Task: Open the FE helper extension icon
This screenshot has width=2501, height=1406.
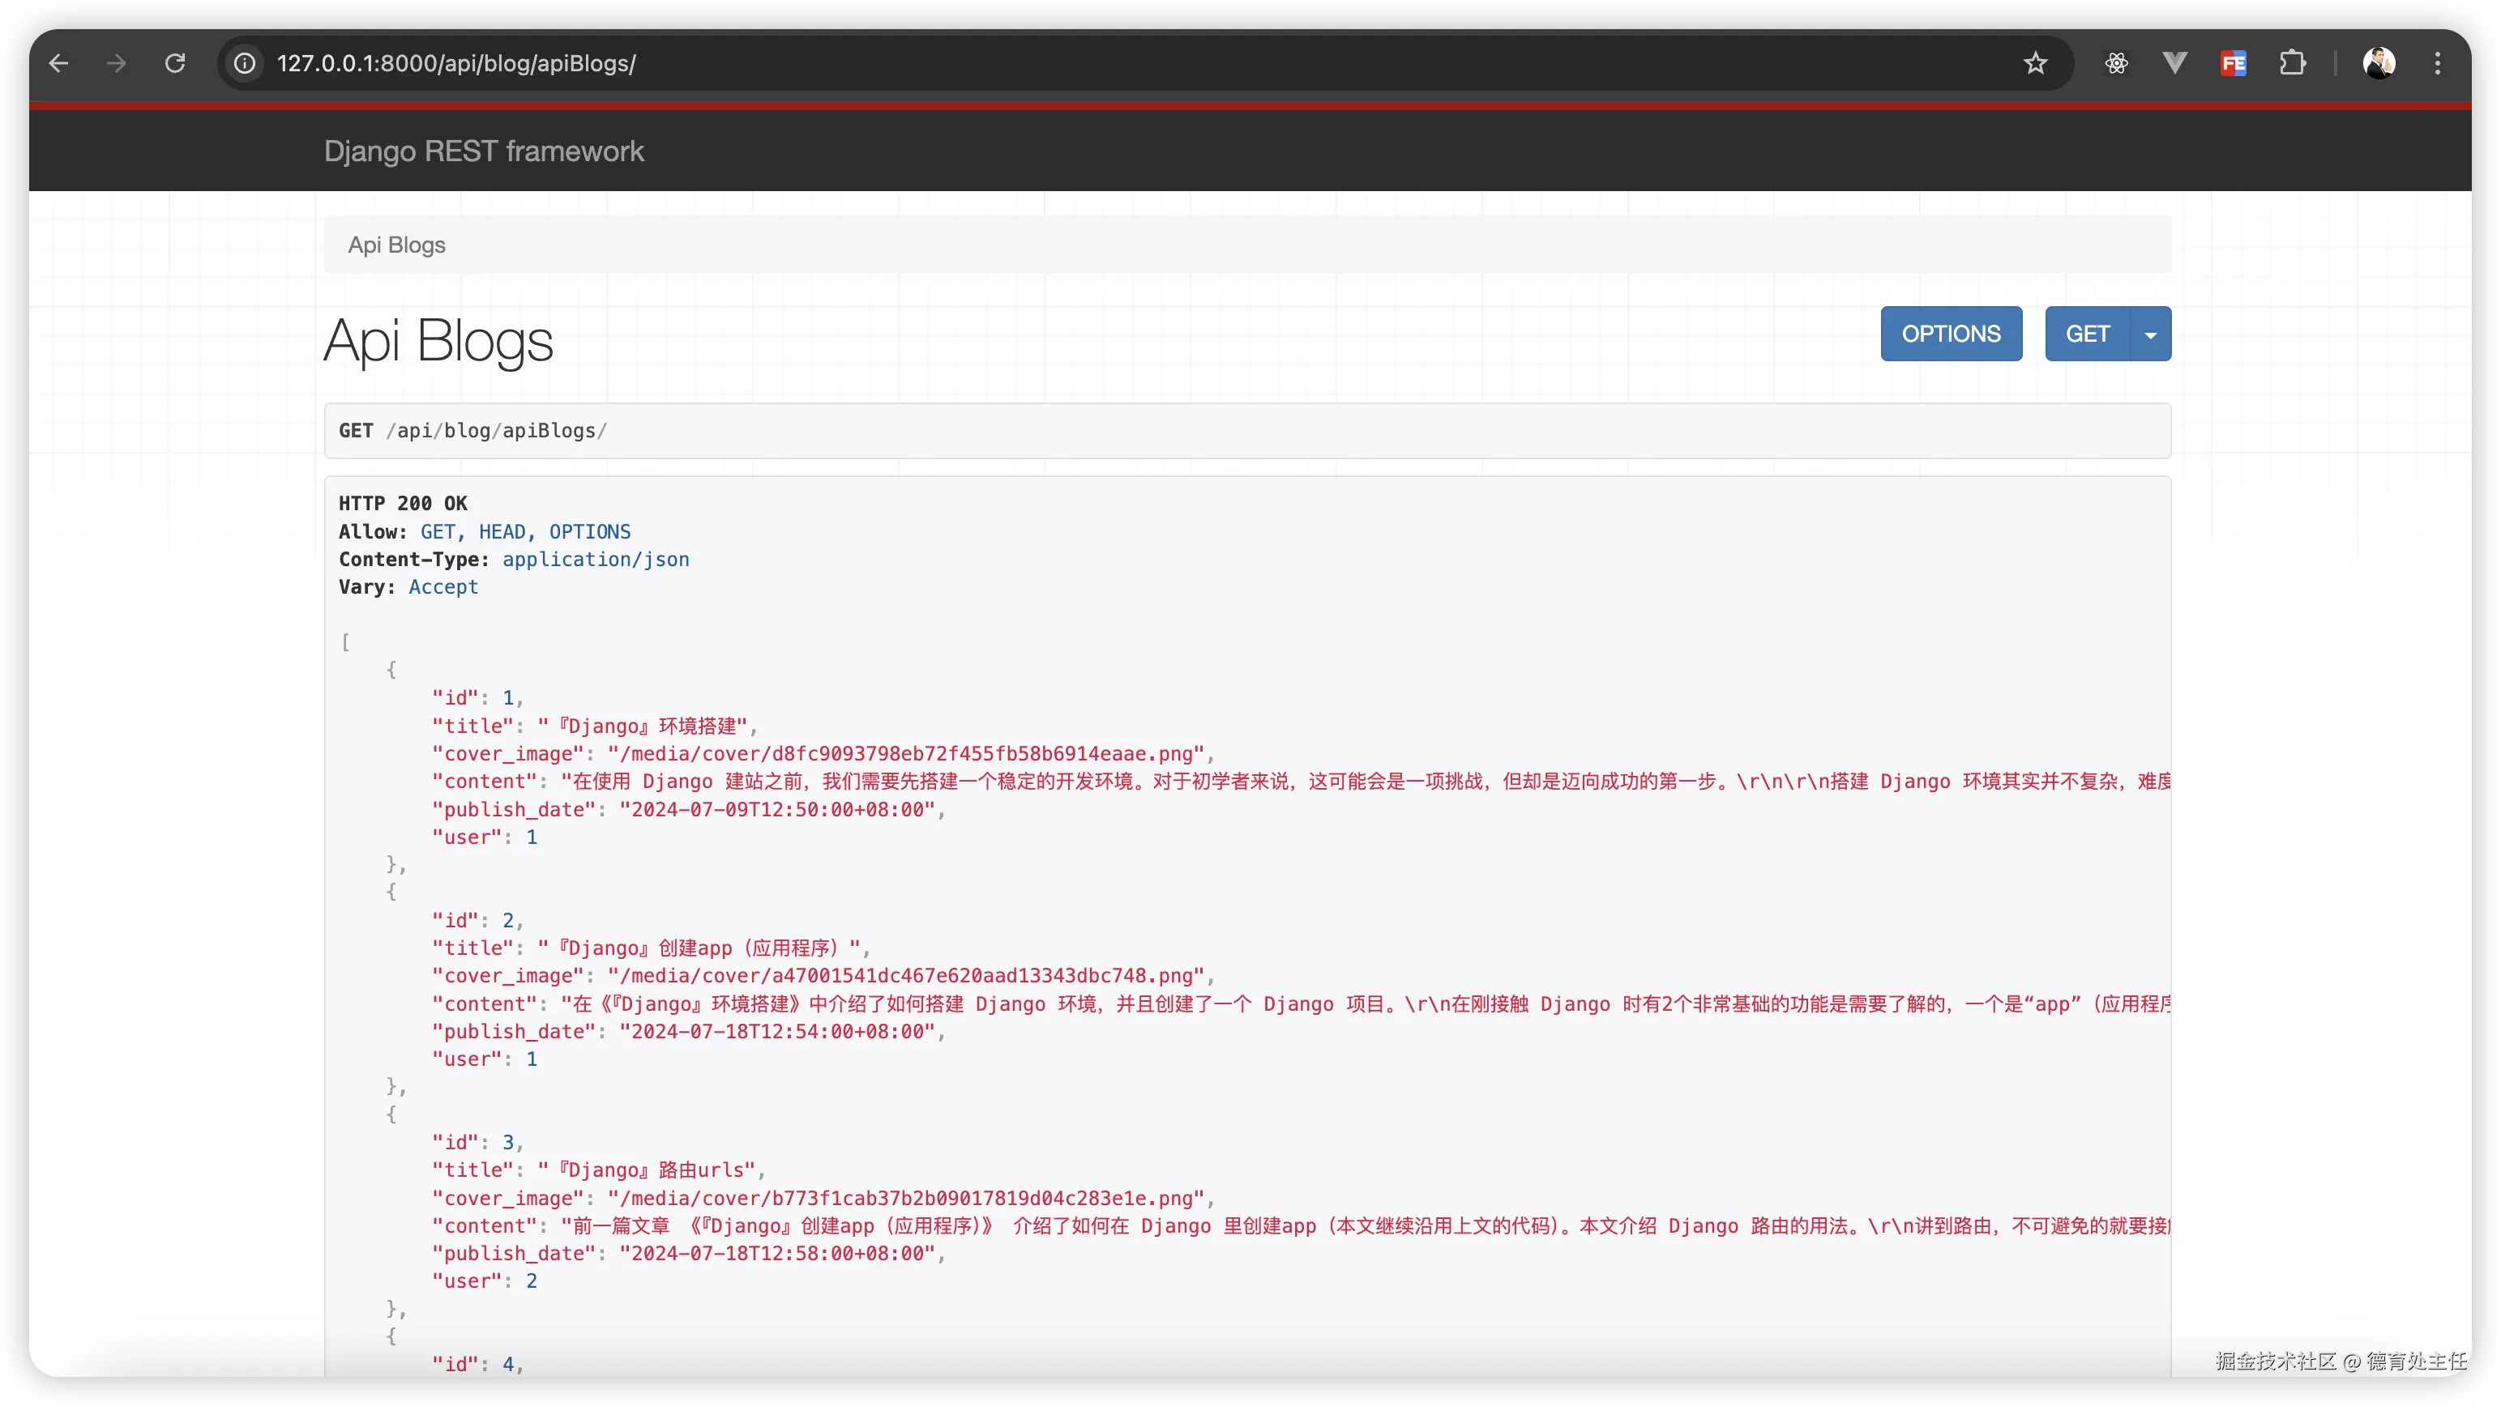Action: [x=2233, y=64]
